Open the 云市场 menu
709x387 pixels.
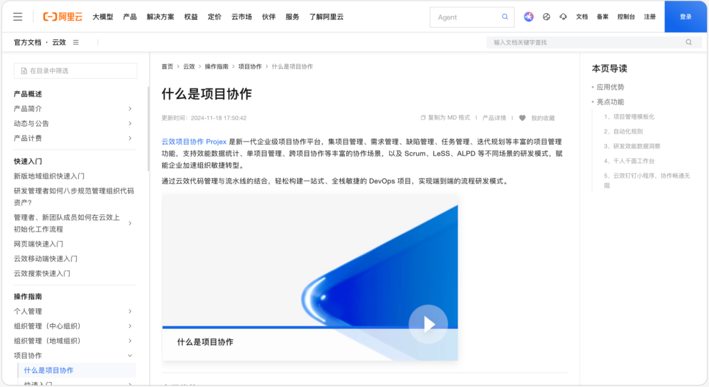point(242,17)
